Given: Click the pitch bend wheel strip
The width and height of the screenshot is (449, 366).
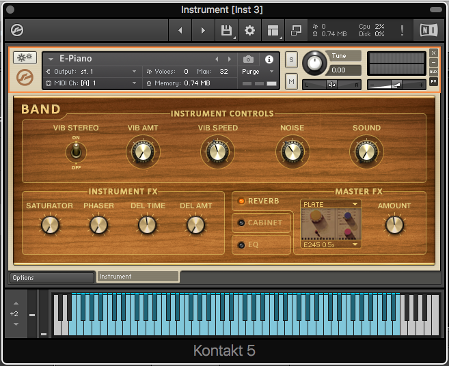Looking at the screenshot, I should (x=32, y=313).
